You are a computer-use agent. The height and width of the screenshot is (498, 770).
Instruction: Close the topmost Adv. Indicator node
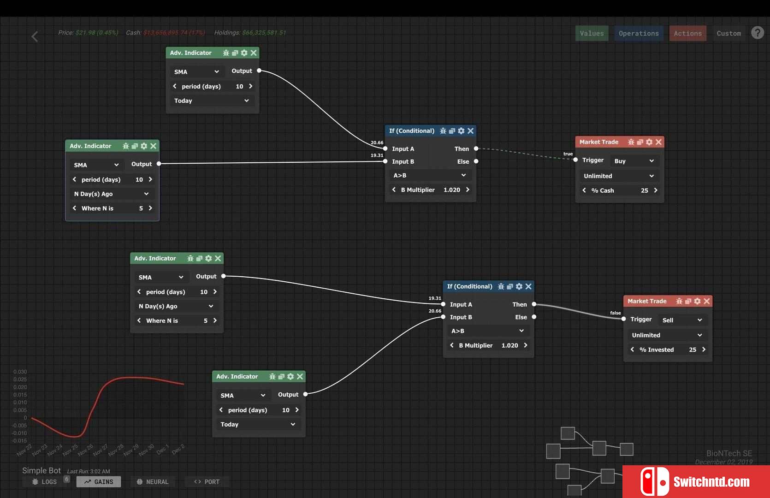tap(254, 53)
